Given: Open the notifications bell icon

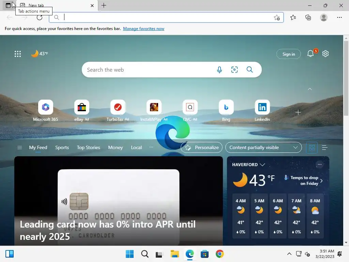Looking at the screenshot, I should pos(310,54).
